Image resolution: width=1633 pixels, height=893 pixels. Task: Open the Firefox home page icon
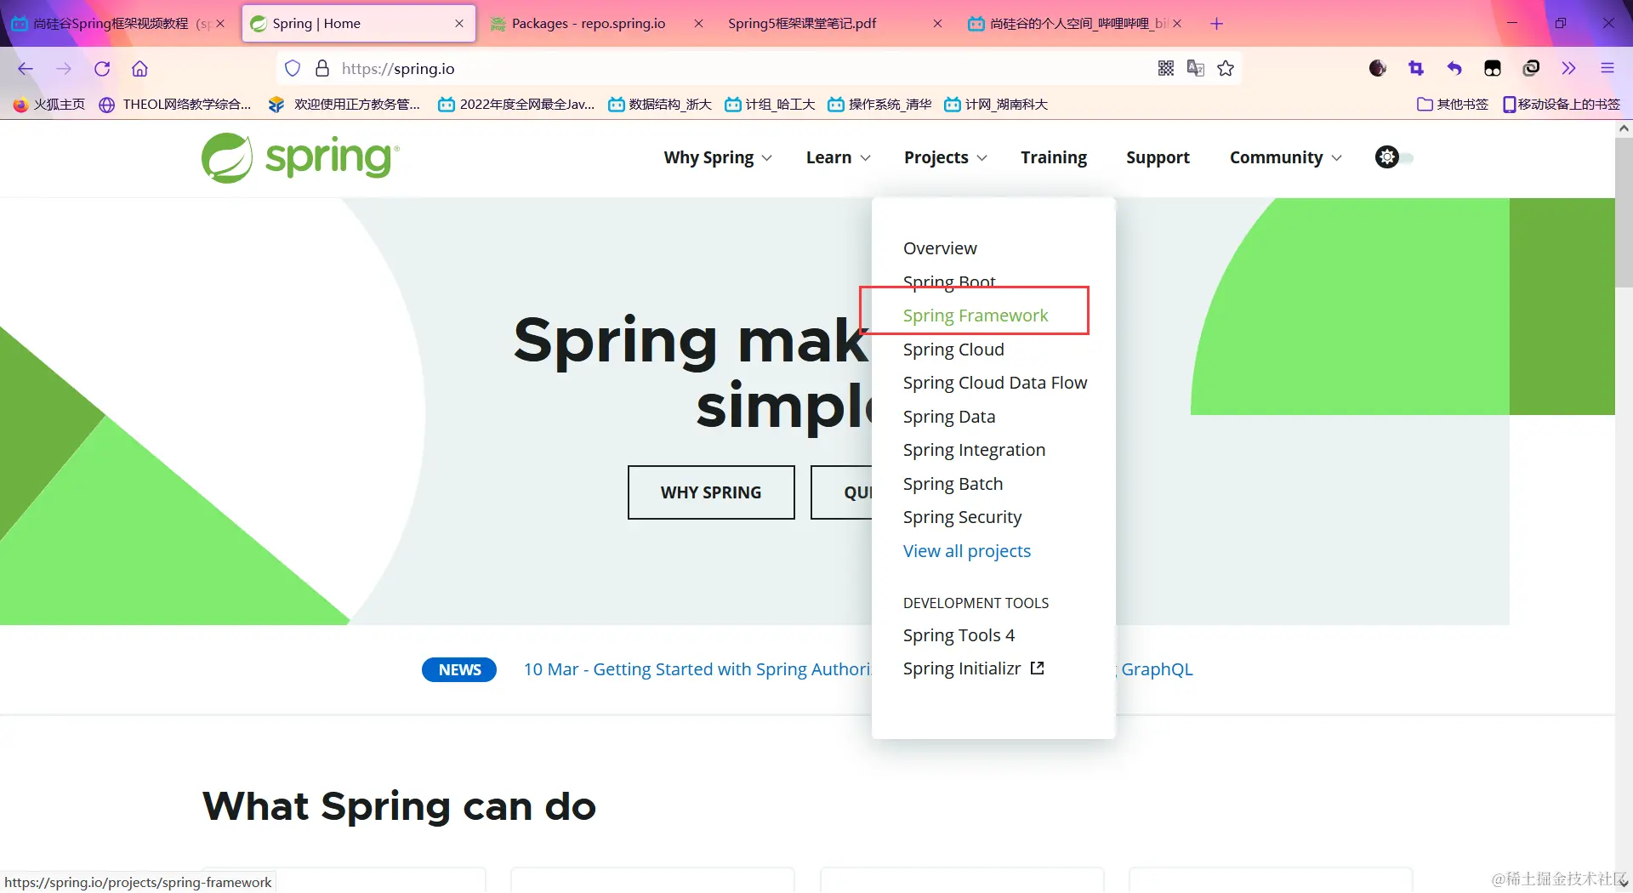tap(139, 69)
